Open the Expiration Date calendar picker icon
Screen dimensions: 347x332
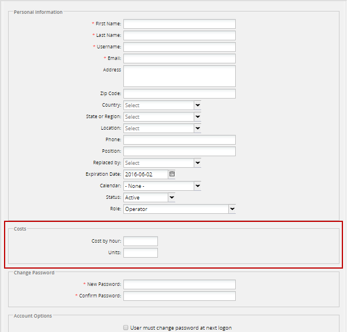(x=172, y=174)
